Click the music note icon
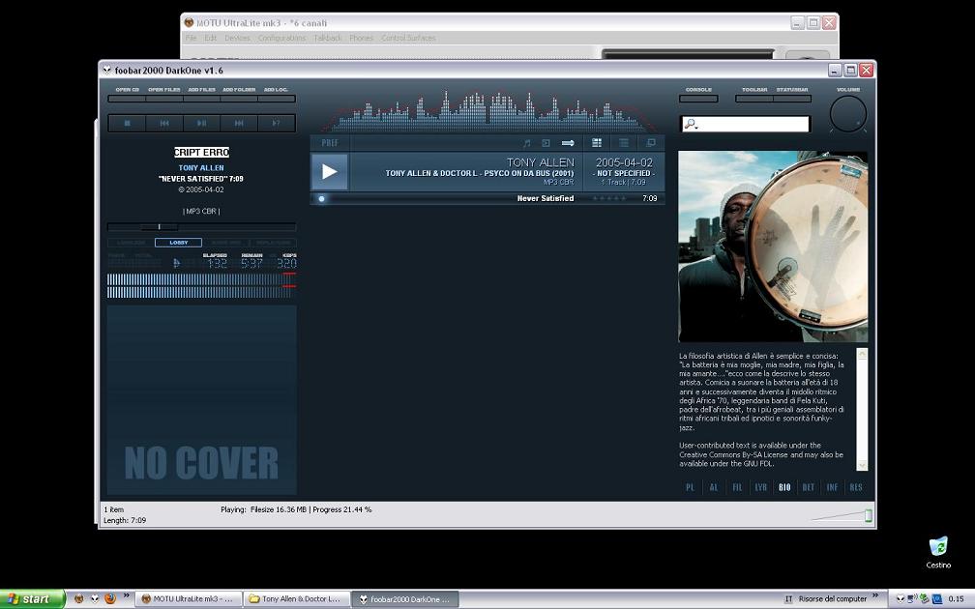 tap(526, 143)
